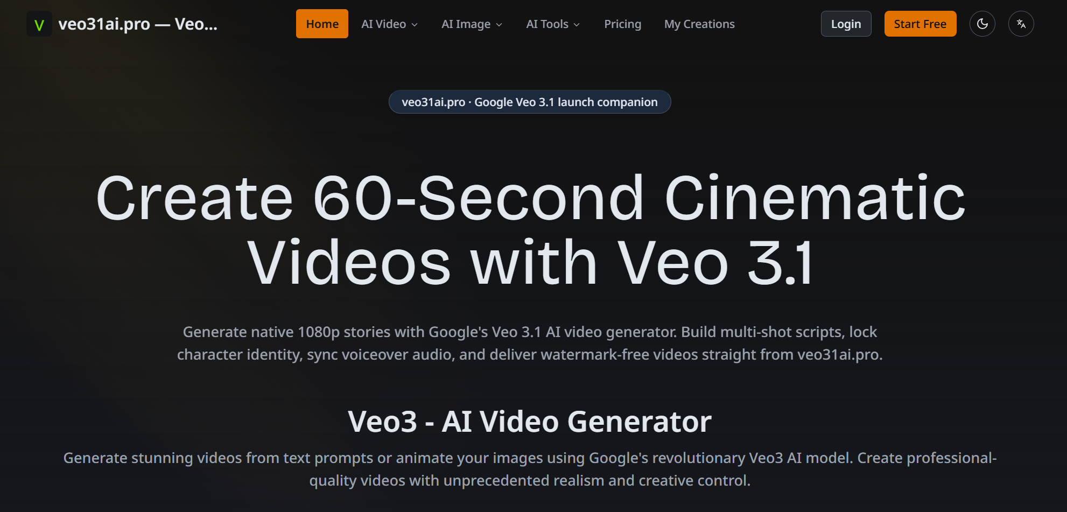Go to the Home tab
The image size is (1067, 512).
(322, 24)
